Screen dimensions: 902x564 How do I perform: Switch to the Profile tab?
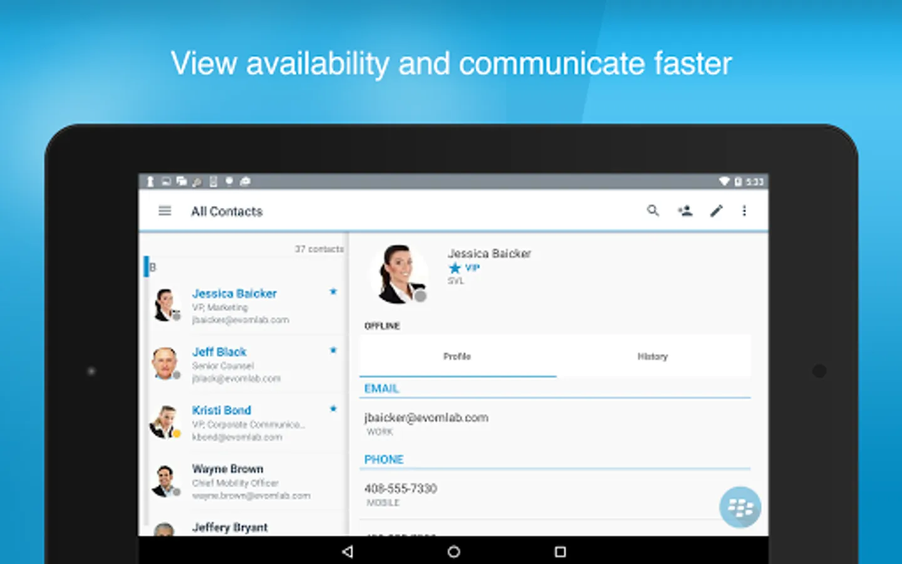(x=457, y=356)
